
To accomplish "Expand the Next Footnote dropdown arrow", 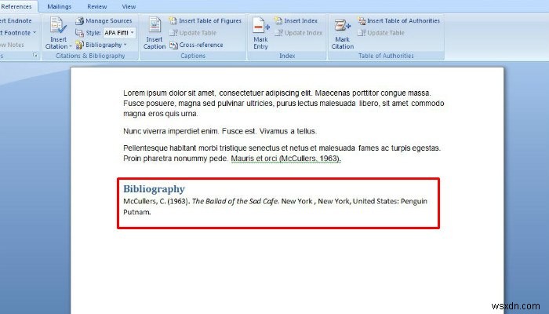I will tap(35, 33).
